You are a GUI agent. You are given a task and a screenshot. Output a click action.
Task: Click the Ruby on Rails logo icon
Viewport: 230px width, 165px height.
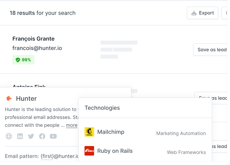coord(89,151)
